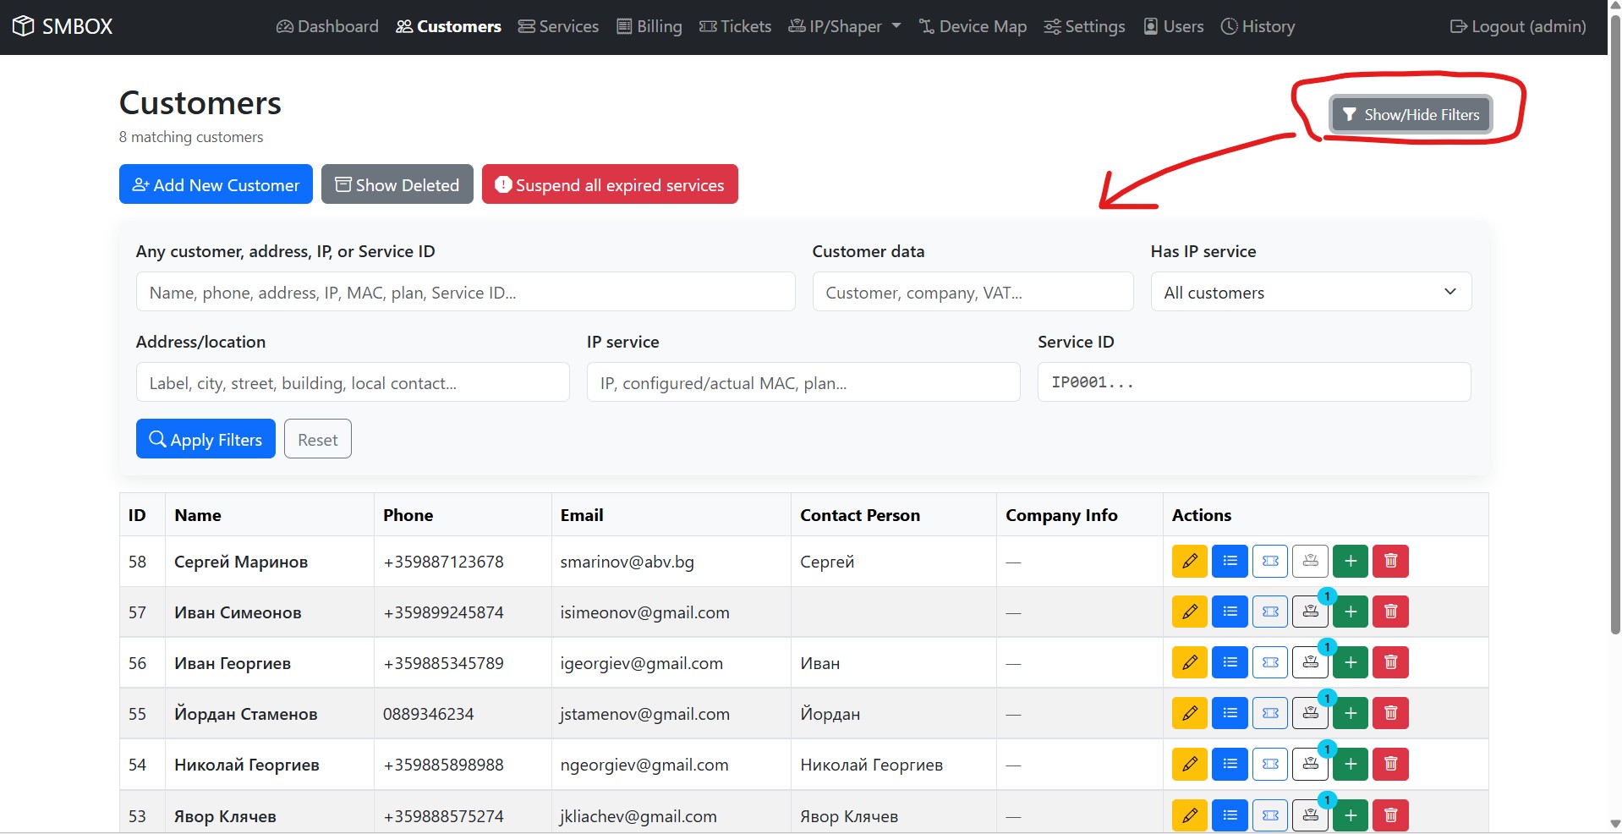Screen dimensions: 1622x834
Task: Open the ticket icon for Николай Георгиев
Action: tap(1270, 764)
